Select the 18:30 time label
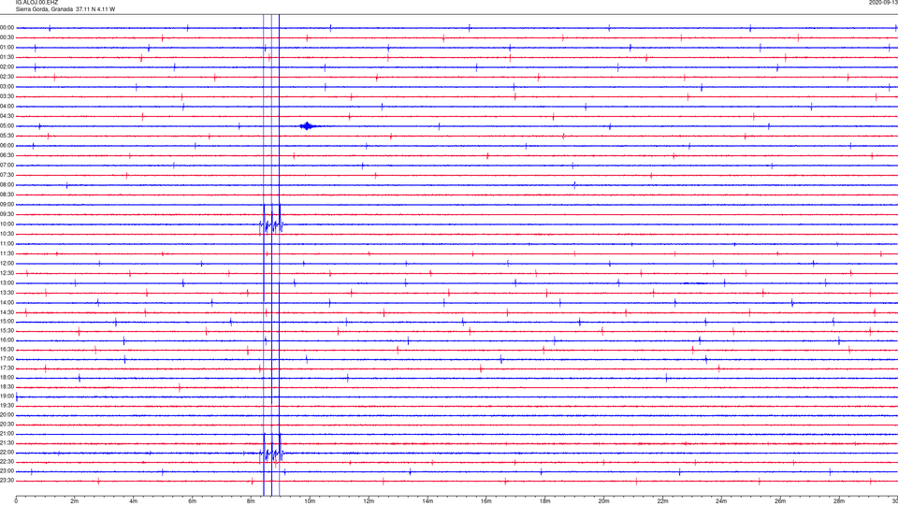Viewport: 898px width, 505px height. point(7,387)
